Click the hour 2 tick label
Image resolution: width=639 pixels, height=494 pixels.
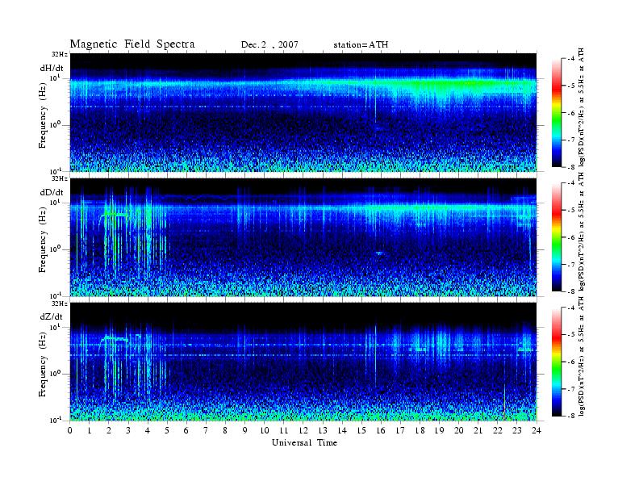coord(109,430)
